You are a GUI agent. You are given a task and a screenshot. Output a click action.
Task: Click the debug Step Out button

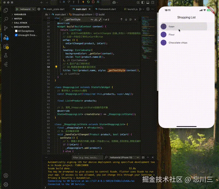click(79, 2)
